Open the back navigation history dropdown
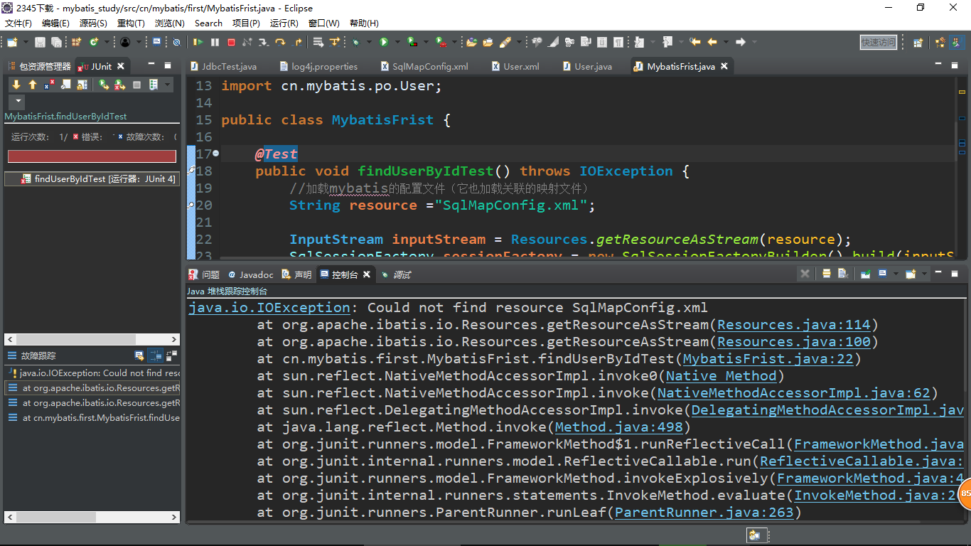The width and height of the screenshot is (971, 546). (726, 42)
